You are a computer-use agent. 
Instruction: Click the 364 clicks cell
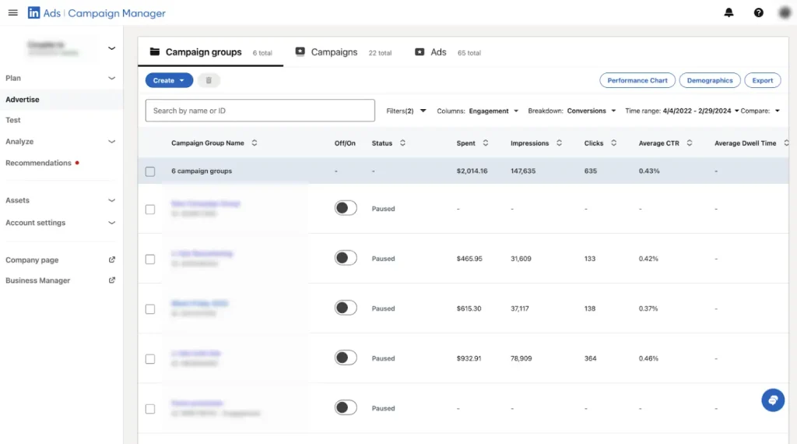(x=590, y=358)
